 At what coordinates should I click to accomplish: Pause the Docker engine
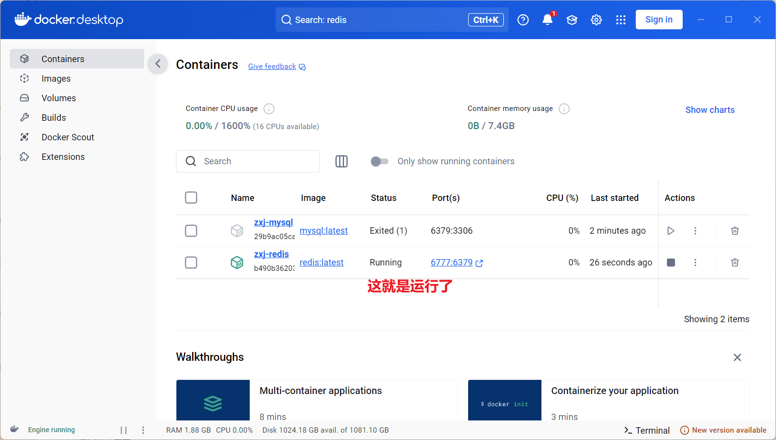click(124, 430)
